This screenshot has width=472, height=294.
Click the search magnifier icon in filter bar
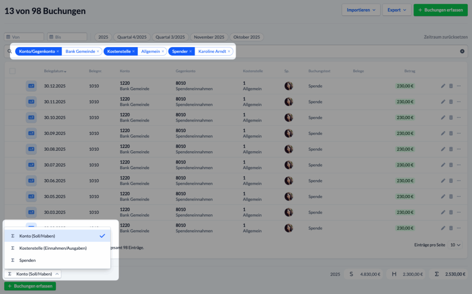tap(10, 52)
